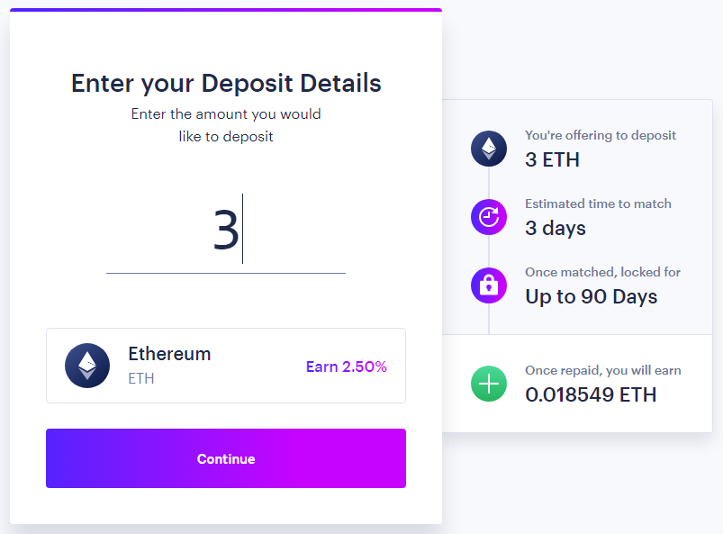This screenshot has height=534, width=723.
Task: Select the Ethereum ETH currency card
Action: click(226, 366)
